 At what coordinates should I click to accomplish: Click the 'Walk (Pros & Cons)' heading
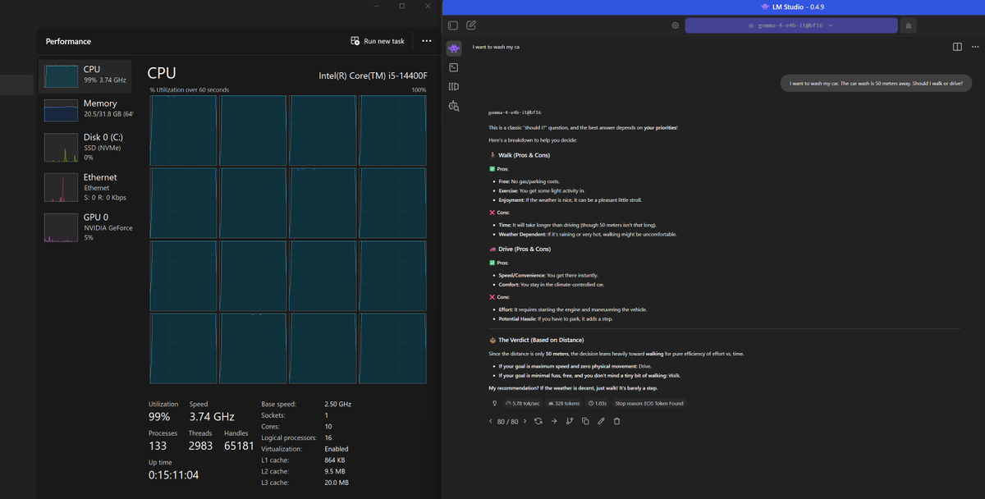(x=524, y=155)
